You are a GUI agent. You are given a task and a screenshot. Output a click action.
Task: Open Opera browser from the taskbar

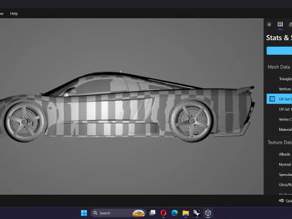click(x=164, y=213)
